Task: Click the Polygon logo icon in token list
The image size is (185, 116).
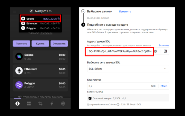Action: 19,85
